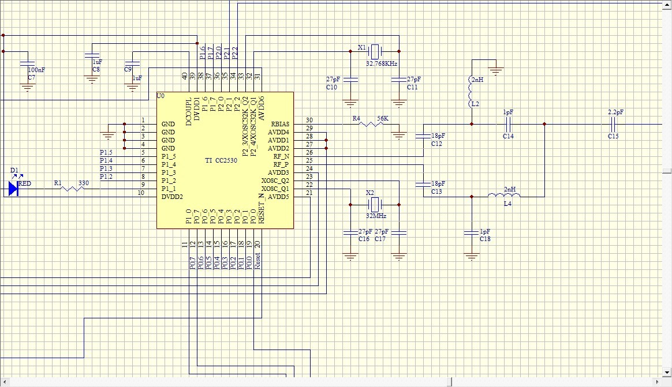Select the 'P2.2' net label above pin 34
This screenshot has height=387, width=672.
[x=234, y=52]
